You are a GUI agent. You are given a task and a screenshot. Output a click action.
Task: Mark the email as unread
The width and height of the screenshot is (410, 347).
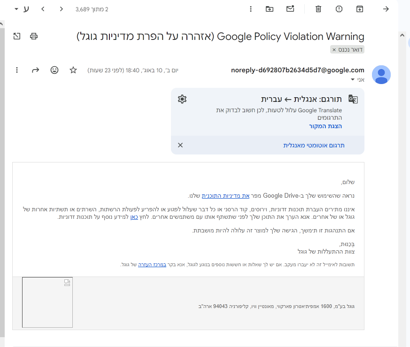pyautogui.click(x=290, y=9)
